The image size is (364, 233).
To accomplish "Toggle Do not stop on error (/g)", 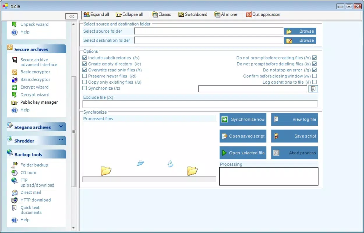I will pyautogui.click(x=314, y=70).
